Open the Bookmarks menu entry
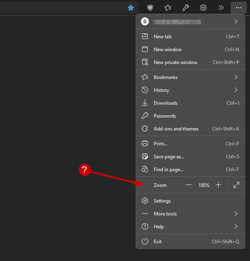The image size is (250, 261). pyautogui.click(x=190, y=77)
